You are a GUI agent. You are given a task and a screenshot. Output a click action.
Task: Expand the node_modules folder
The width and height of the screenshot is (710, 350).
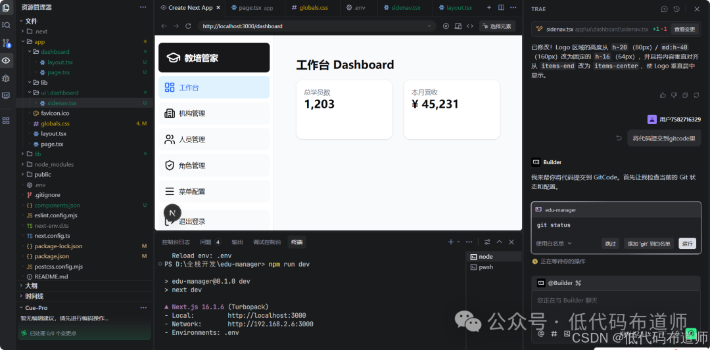coord(54,164)
